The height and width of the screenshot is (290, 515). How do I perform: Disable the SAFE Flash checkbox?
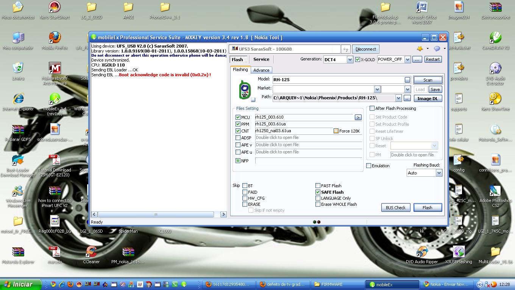(318, 192)
